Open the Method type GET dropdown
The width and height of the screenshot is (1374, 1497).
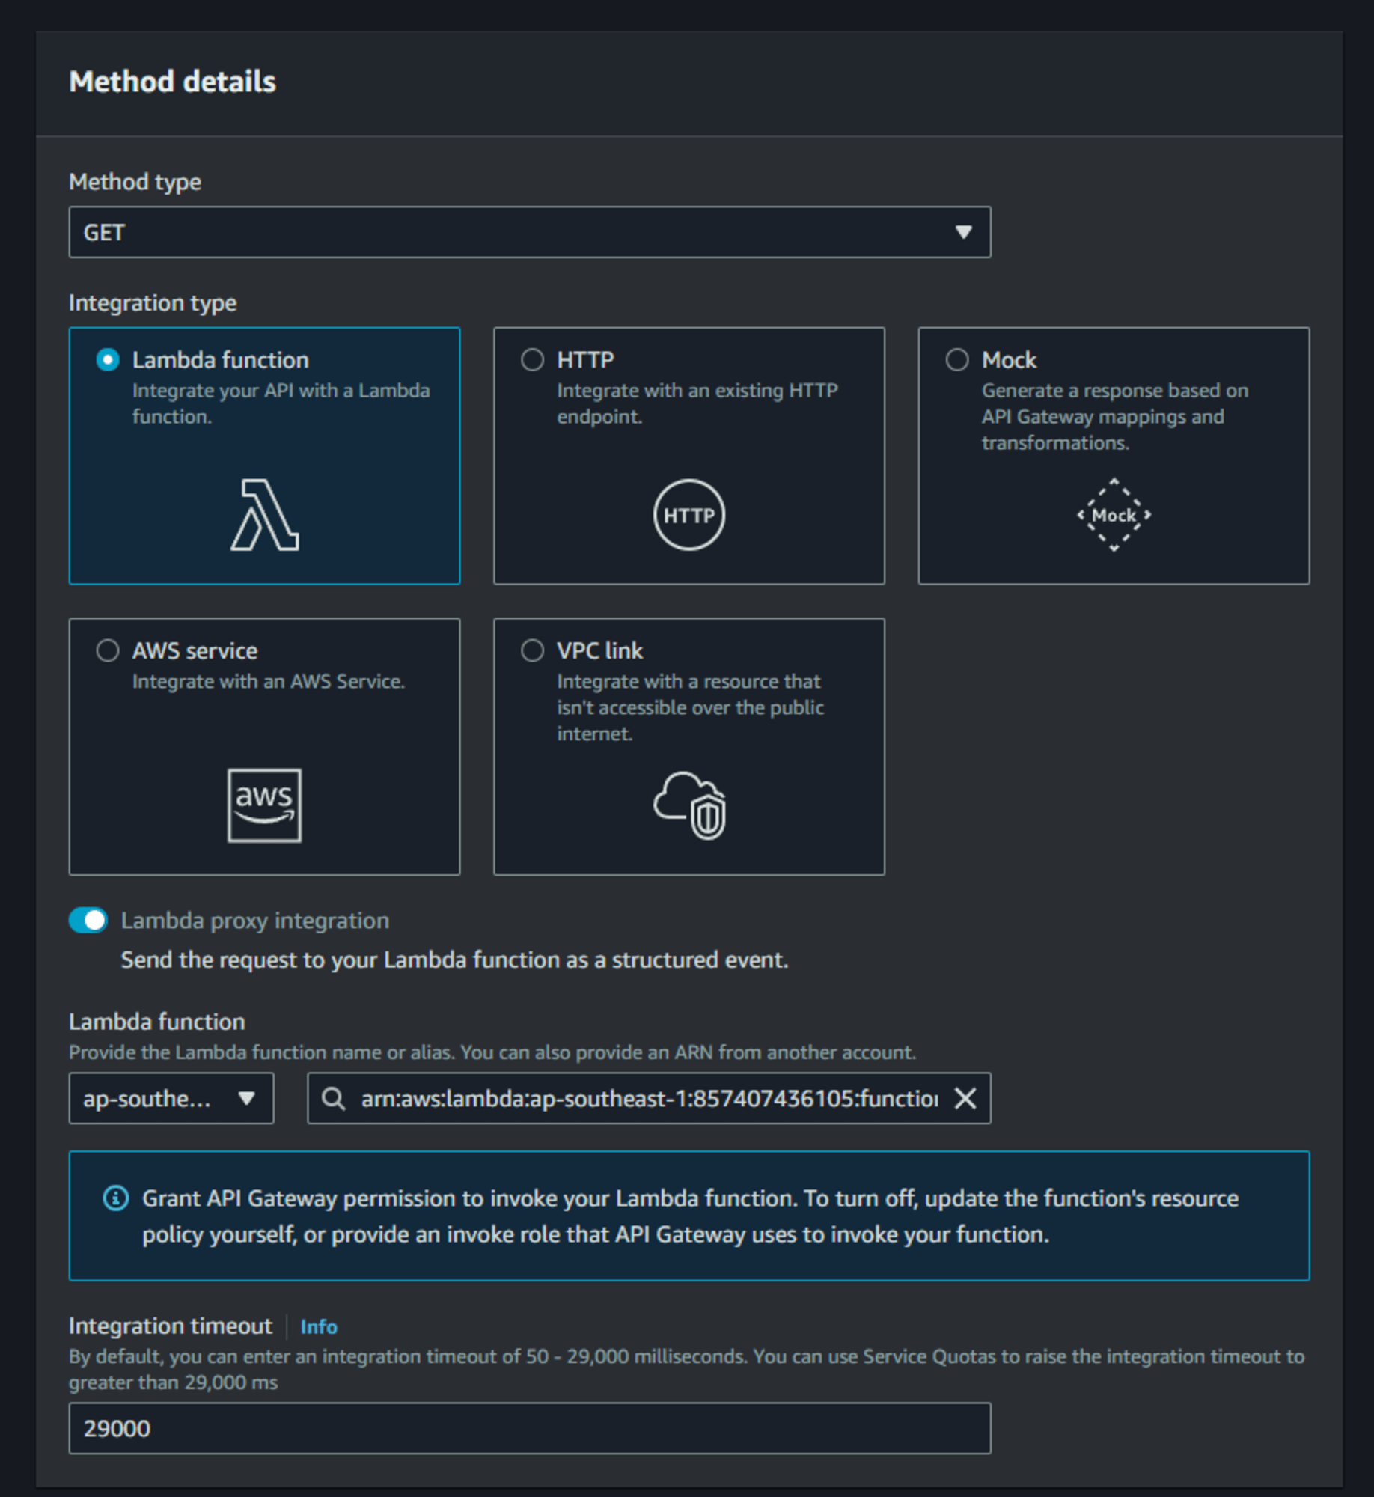(530, 232)
